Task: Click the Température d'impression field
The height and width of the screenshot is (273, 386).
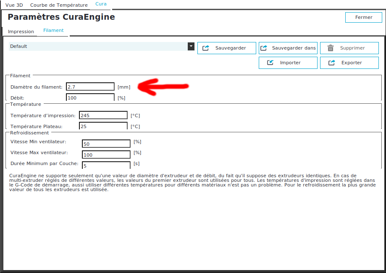Action: tap(103, 115)
